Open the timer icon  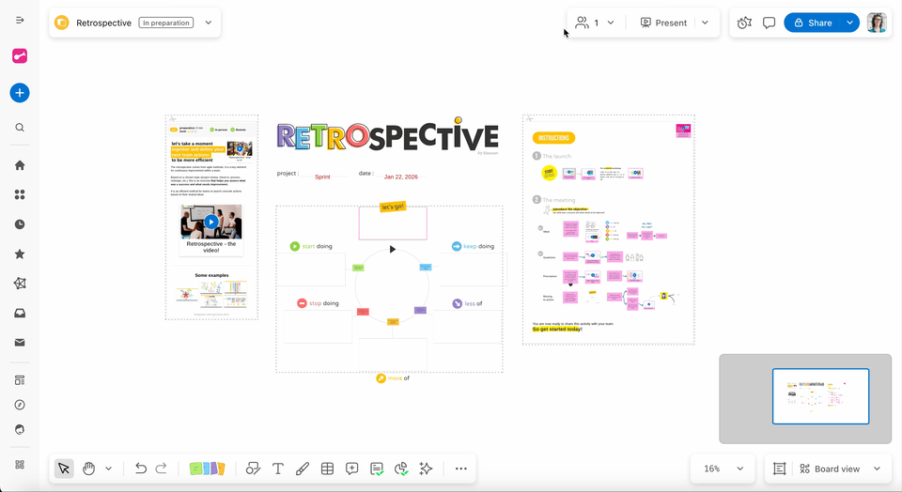pyautogui.click(x=744, y=23)
